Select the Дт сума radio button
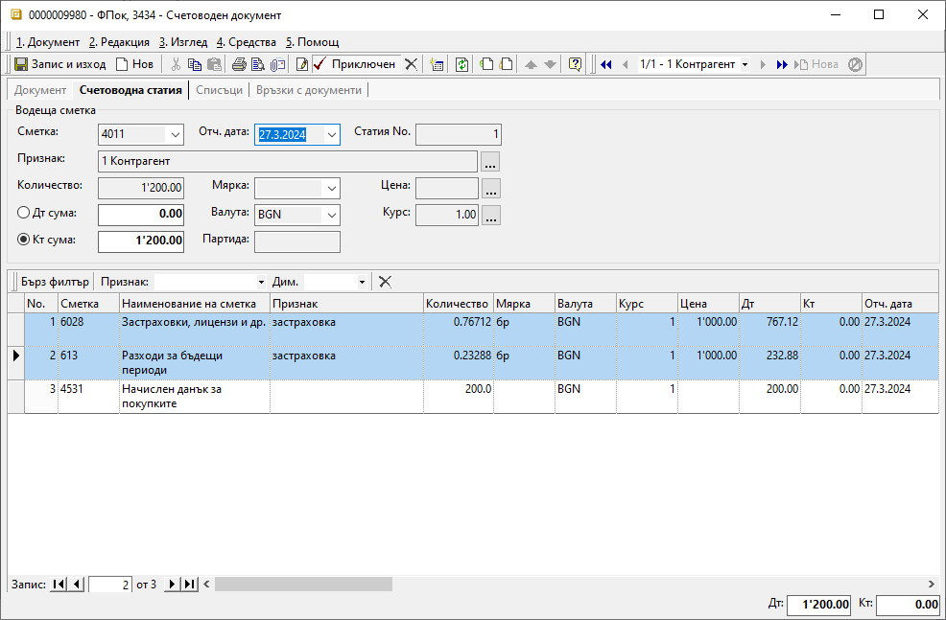 tap(24, 213)
